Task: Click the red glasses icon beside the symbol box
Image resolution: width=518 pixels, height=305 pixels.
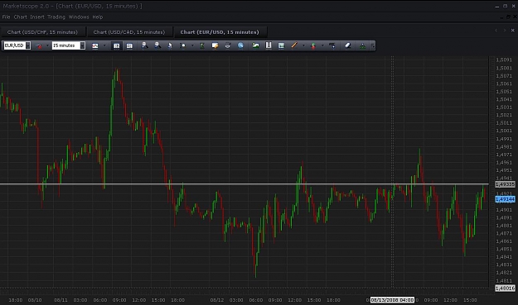Action: point(39,45)
